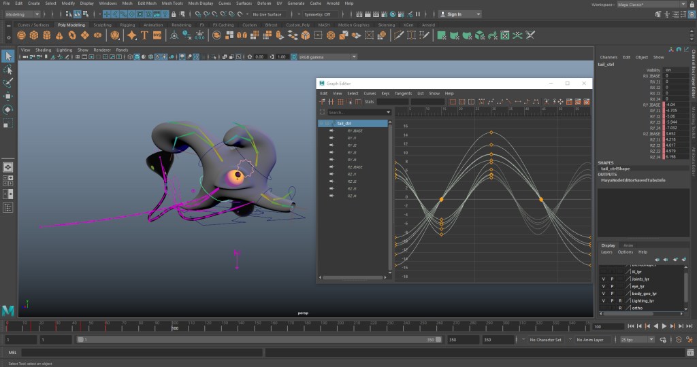Open the Modeling menu set dropdown
697x367 pixels.
point(24,14)
